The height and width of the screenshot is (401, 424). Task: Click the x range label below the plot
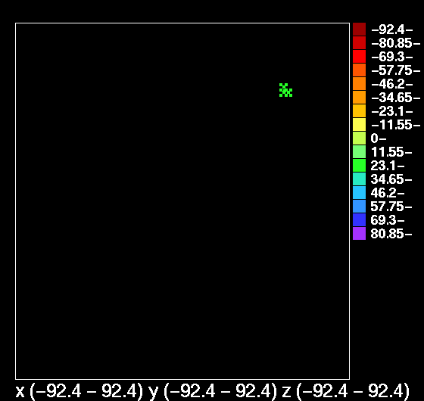pyautogui.click(x=79, y=390)
